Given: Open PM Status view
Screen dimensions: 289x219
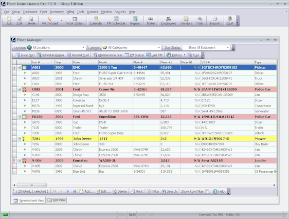Looking at the screenshot, I should (x=134, y=55).
